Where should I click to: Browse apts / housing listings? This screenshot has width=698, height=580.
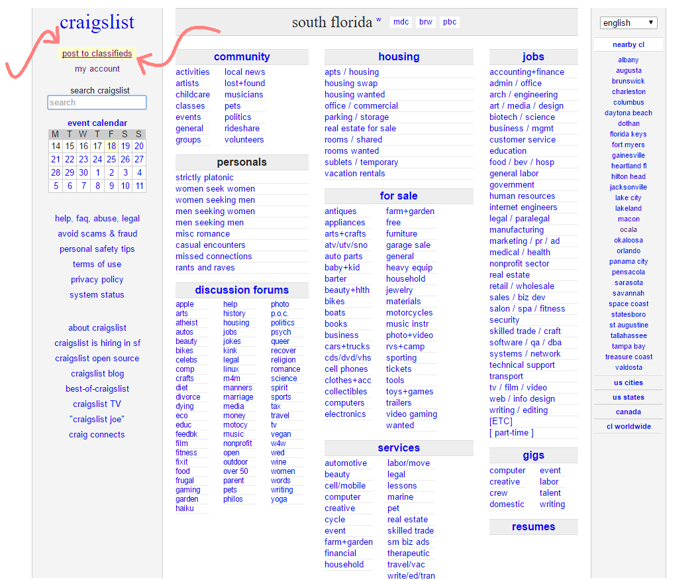pos(352,72)
